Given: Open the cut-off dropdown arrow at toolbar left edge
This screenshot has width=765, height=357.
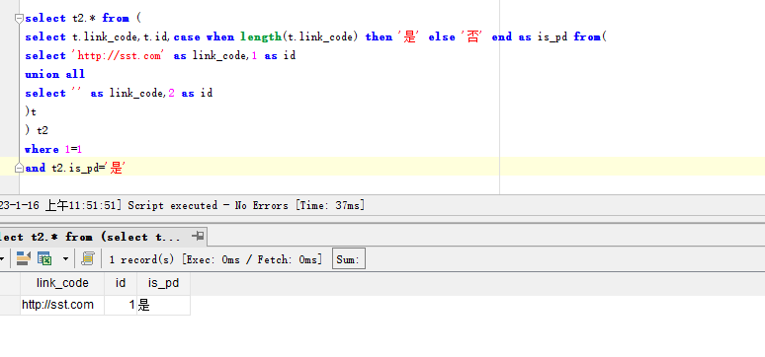Looking at the screenshot, I should tap(2, 259).
